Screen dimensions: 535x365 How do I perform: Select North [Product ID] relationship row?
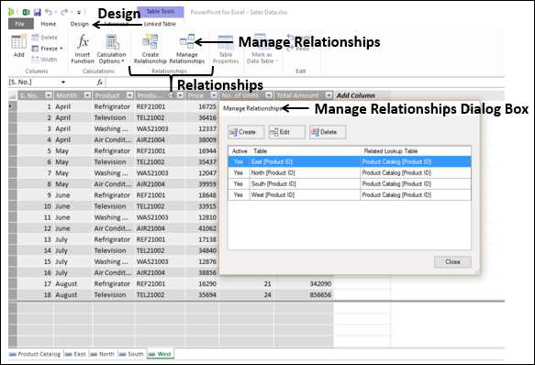pyautogui.click(x=350, y=173)
